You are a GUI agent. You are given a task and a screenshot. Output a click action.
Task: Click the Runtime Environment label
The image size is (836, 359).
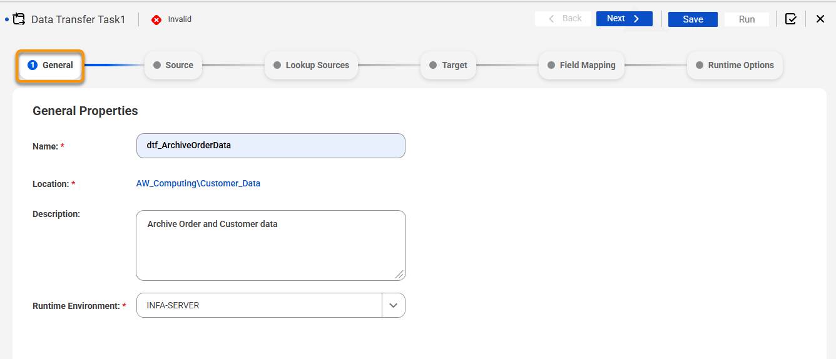pos(76,306)
